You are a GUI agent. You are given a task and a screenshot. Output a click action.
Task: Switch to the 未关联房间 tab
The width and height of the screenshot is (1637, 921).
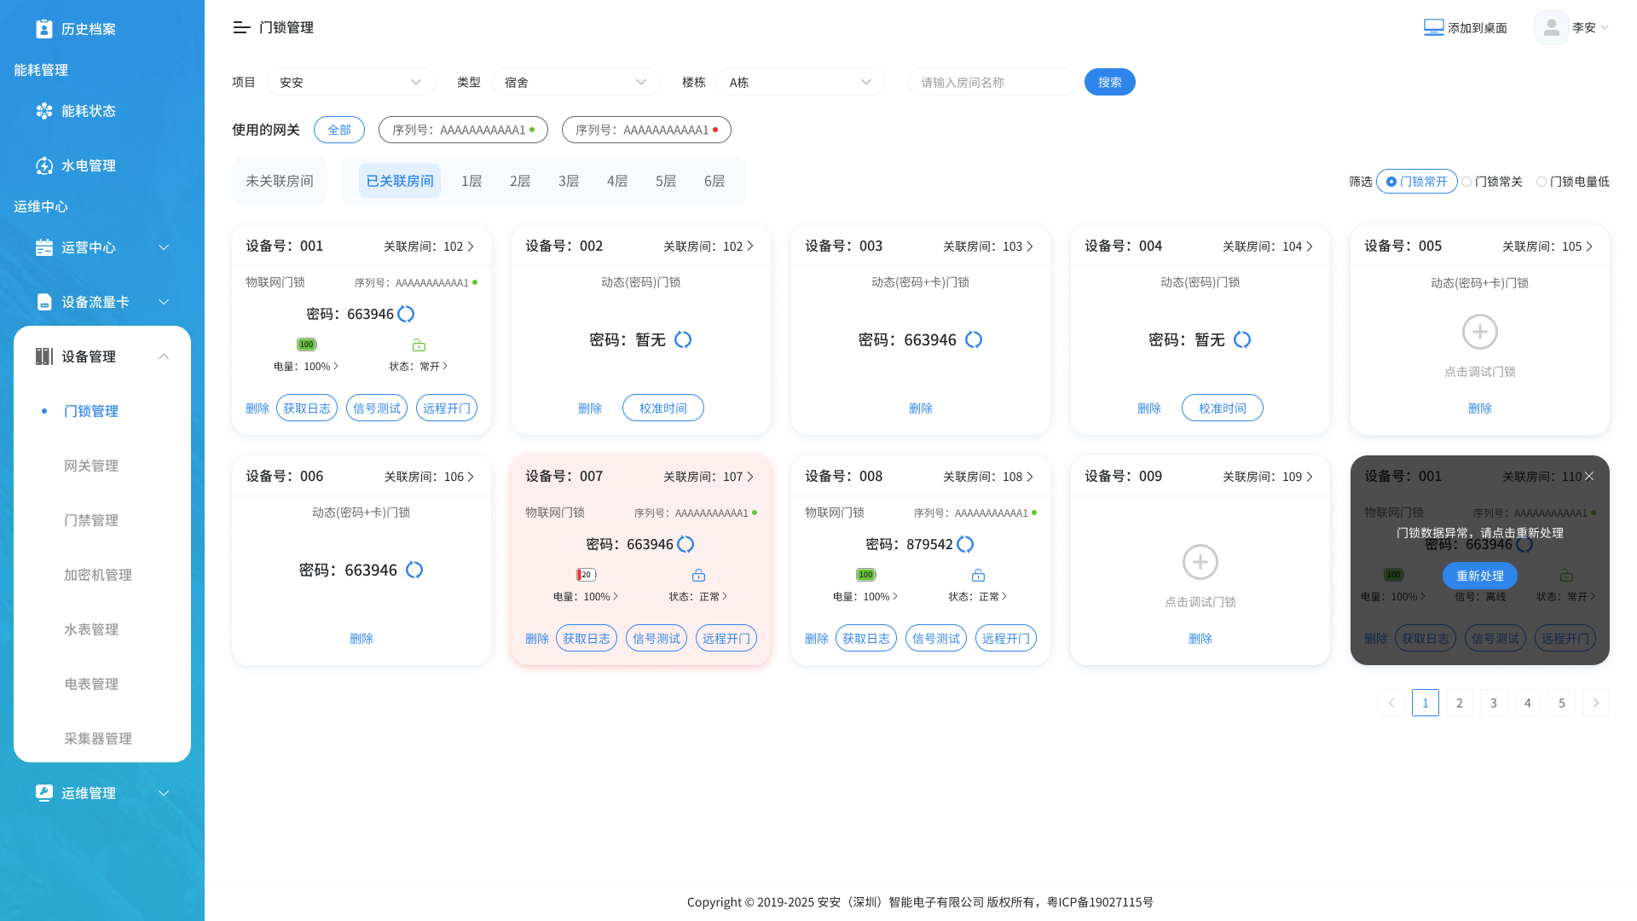pyautogui.click(x=280, y=181)
